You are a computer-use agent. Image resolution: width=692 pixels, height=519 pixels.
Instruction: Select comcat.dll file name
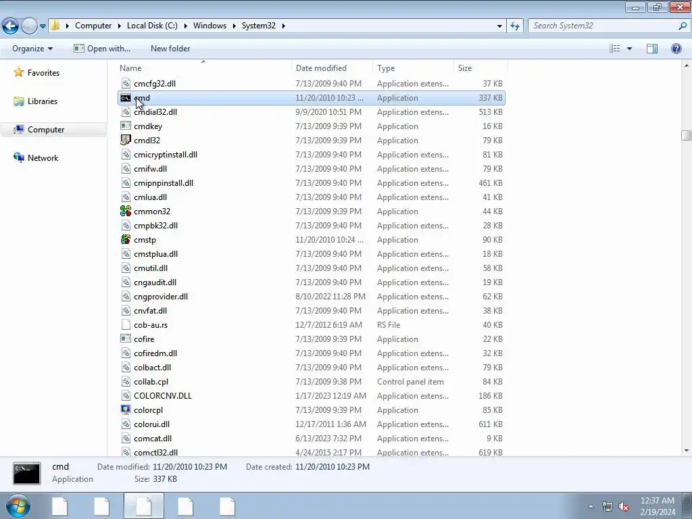pyautogui.click(x=153, y=438)
